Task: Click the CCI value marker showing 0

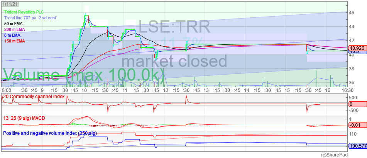Action: coord(357,104)
